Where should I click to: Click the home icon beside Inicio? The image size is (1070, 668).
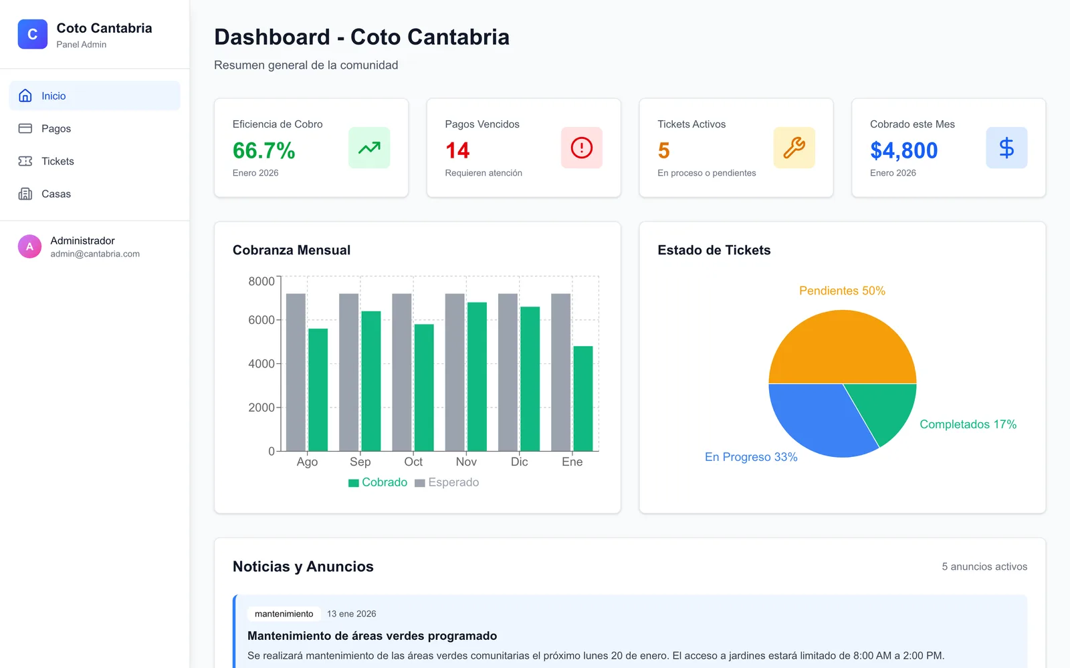click(x=25, y=96)
